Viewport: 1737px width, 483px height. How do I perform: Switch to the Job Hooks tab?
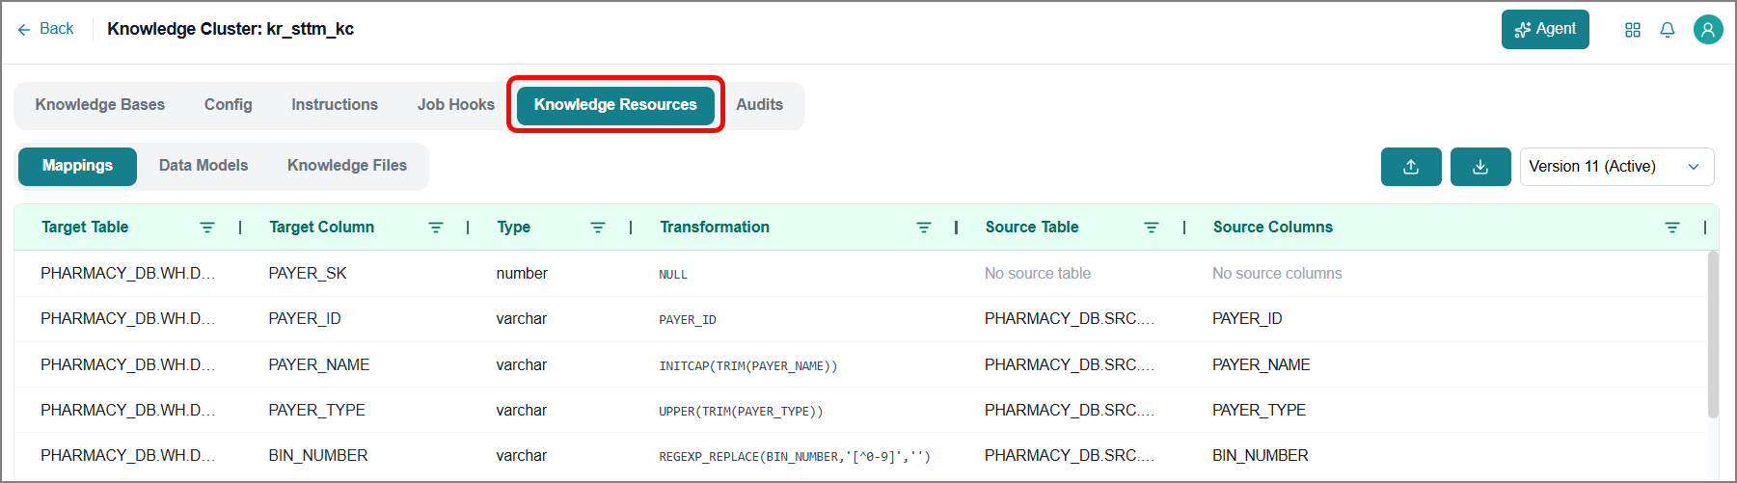(x=455, y=105)
